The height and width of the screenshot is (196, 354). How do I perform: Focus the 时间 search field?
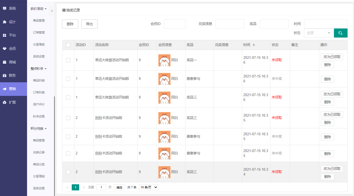tap(326, 24)
